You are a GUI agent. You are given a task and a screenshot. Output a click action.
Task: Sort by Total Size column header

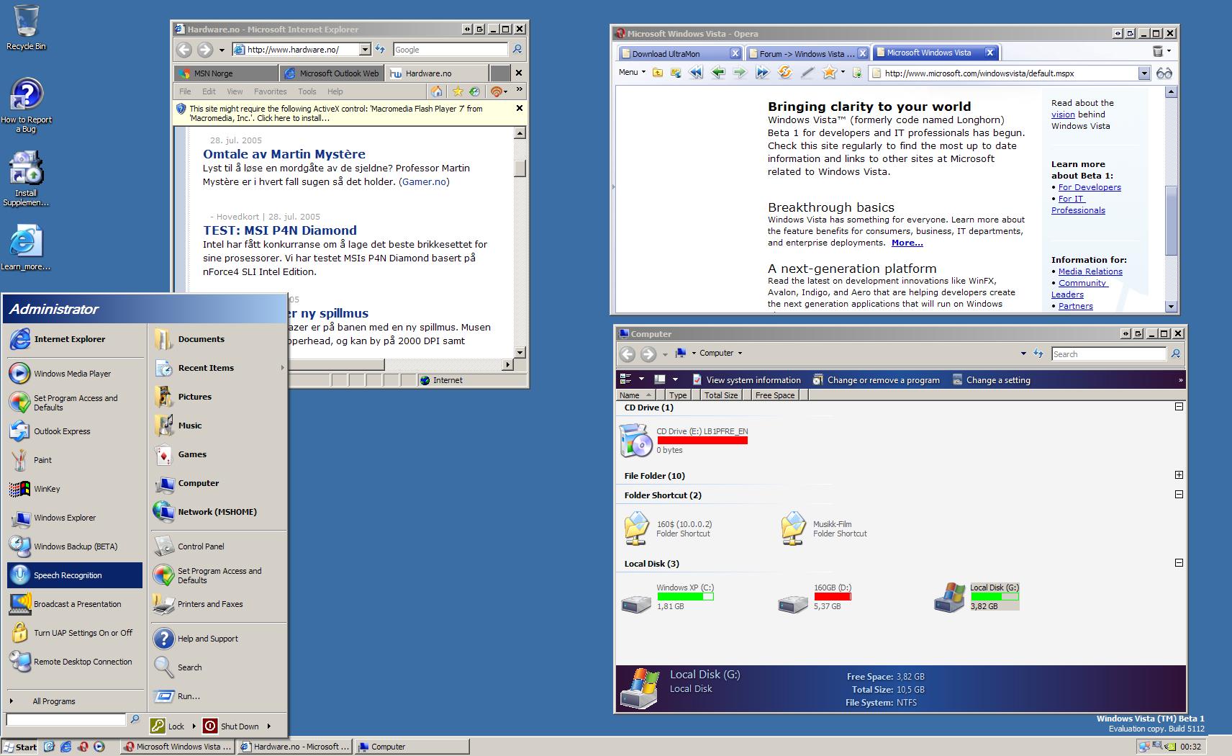click(x=720, y=395)
